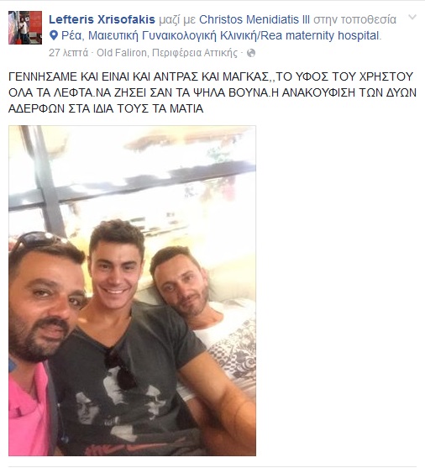The height and width of the screenshot is (468, 425).
Task: Click the post line starting "ΓΕΝΝΗΣΑΜΕ ΚΑΙ ΕΙΝΑΙ"
Action: [x=211, y=77]
